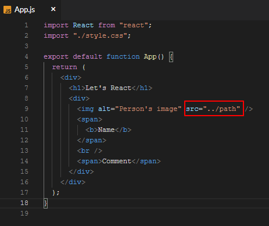The height and width of the screenshot is (226, 269).
Task: Click the word Name inside the b tag
Action: pos(106,130)
